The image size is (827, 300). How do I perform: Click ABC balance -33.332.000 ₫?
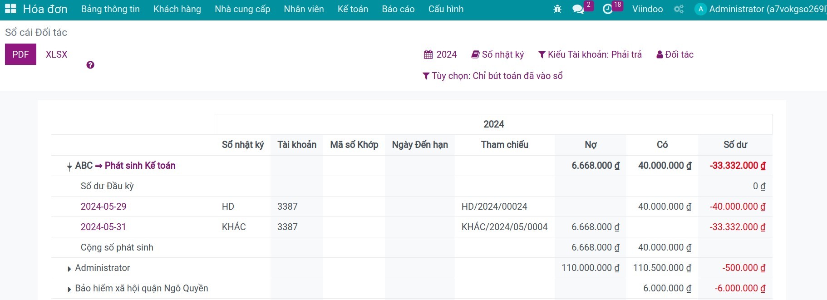[738, 166]
